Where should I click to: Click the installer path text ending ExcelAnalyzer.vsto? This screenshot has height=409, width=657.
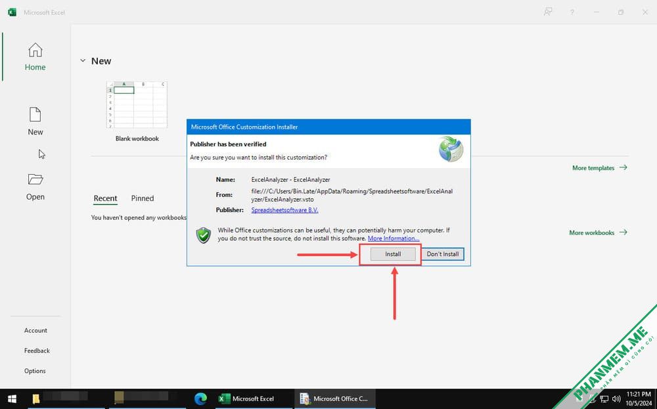tap(352, 195)
